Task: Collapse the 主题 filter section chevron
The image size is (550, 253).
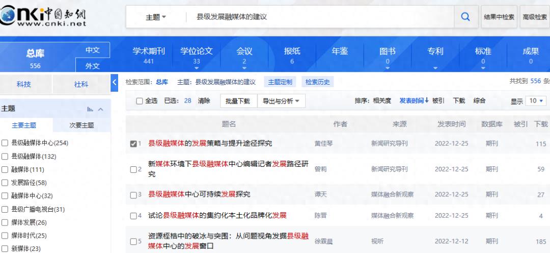Action: click(x=101, y=109)
